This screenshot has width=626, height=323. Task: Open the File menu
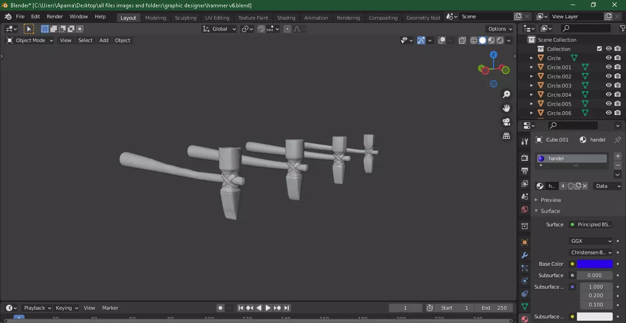click(20, 16)
